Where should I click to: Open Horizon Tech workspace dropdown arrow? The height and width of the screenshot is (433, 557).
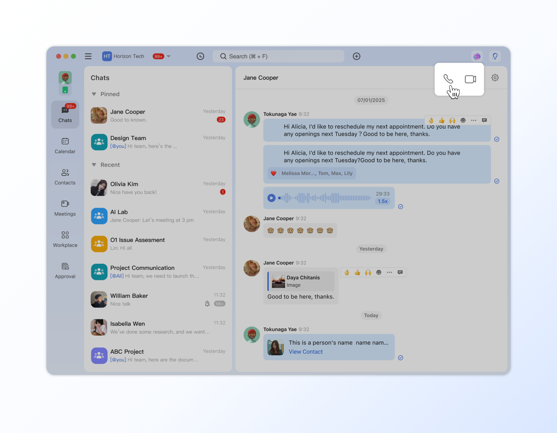[169, 56]
